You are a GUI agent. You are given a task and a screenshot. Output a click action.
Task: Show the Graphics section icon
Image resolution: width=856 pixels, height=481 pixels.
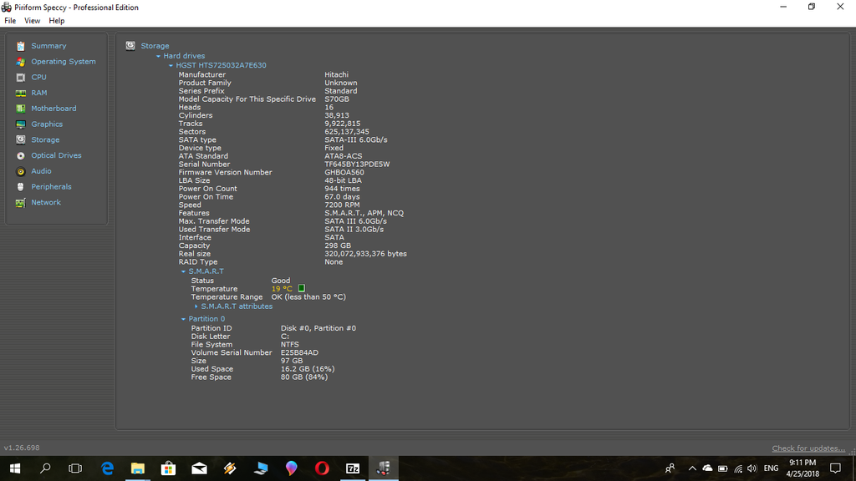coord(21,124)
